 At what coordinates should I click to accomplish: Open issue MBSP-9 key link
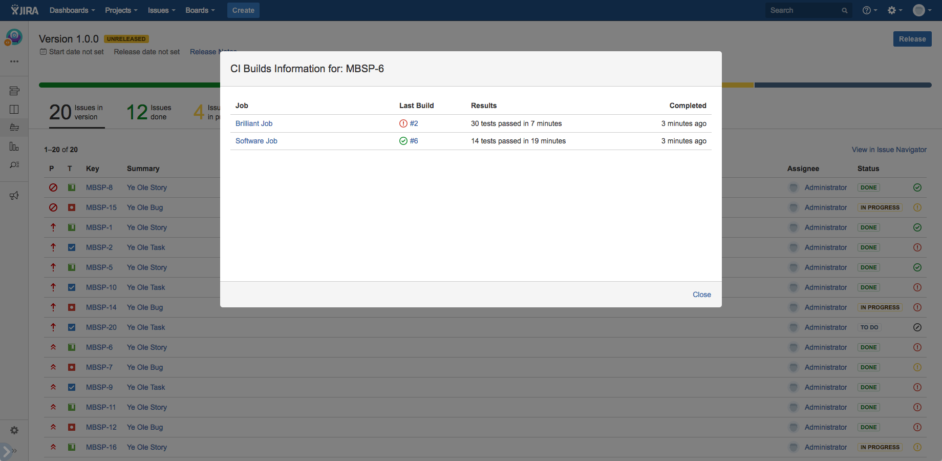[99, 387]
